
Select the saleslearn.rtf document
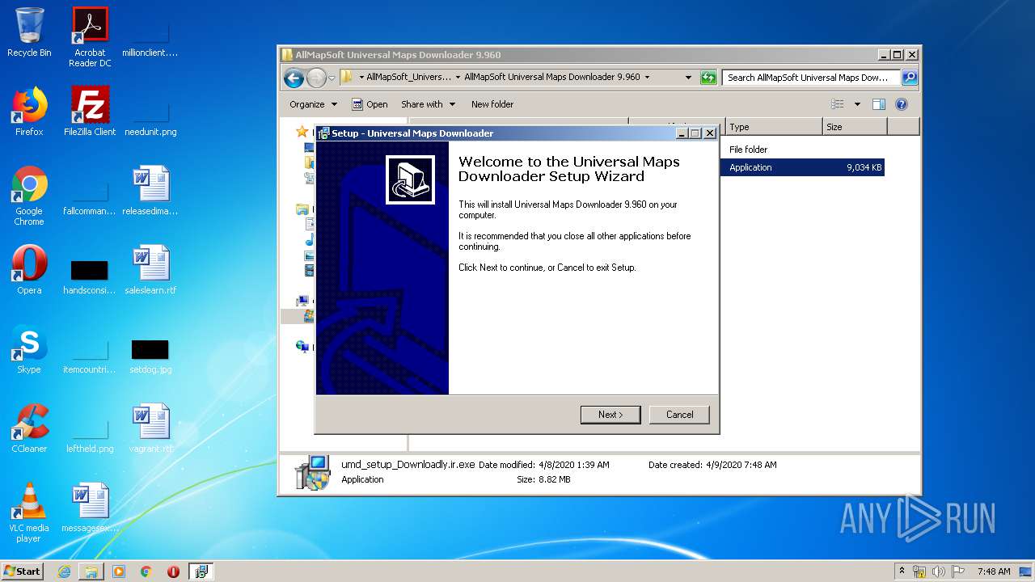click(x=150, y=270)
